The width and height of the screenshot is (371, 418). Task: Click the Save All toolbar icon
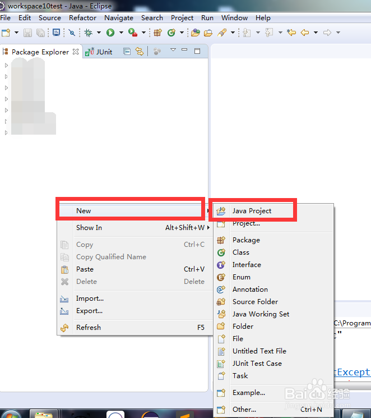(x=40, y=33)
